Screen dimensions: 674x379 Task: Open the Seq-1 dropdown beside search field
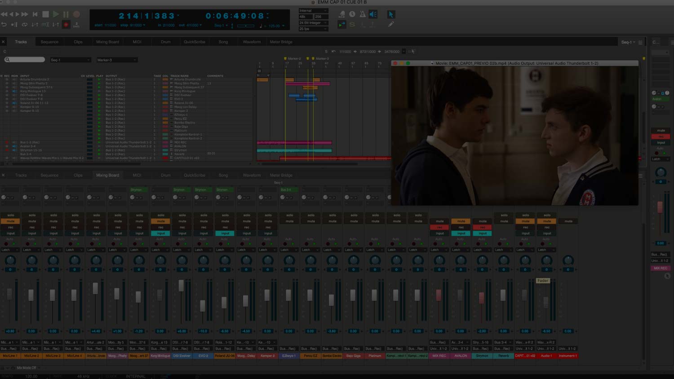pyautogui.click(x=70, y=60)
